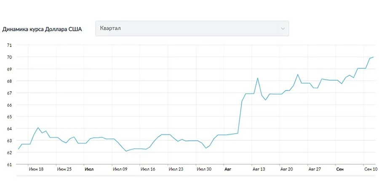Click the bold Авг month label
The width and height of the screenshot is (379, 189).
(228, 170)
